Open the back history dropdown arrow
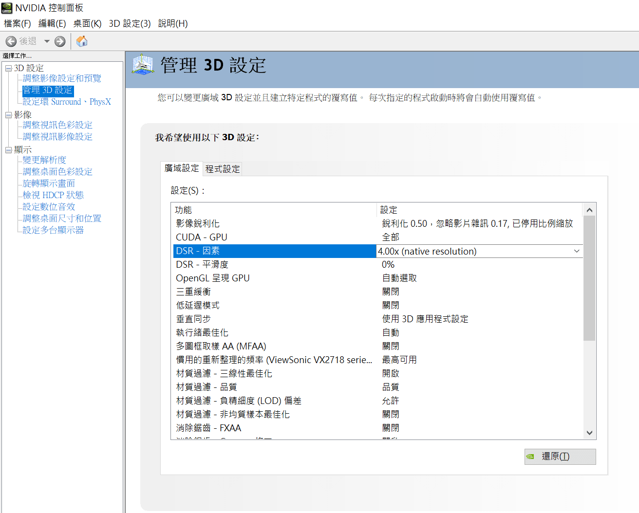 tap(47, 41)
